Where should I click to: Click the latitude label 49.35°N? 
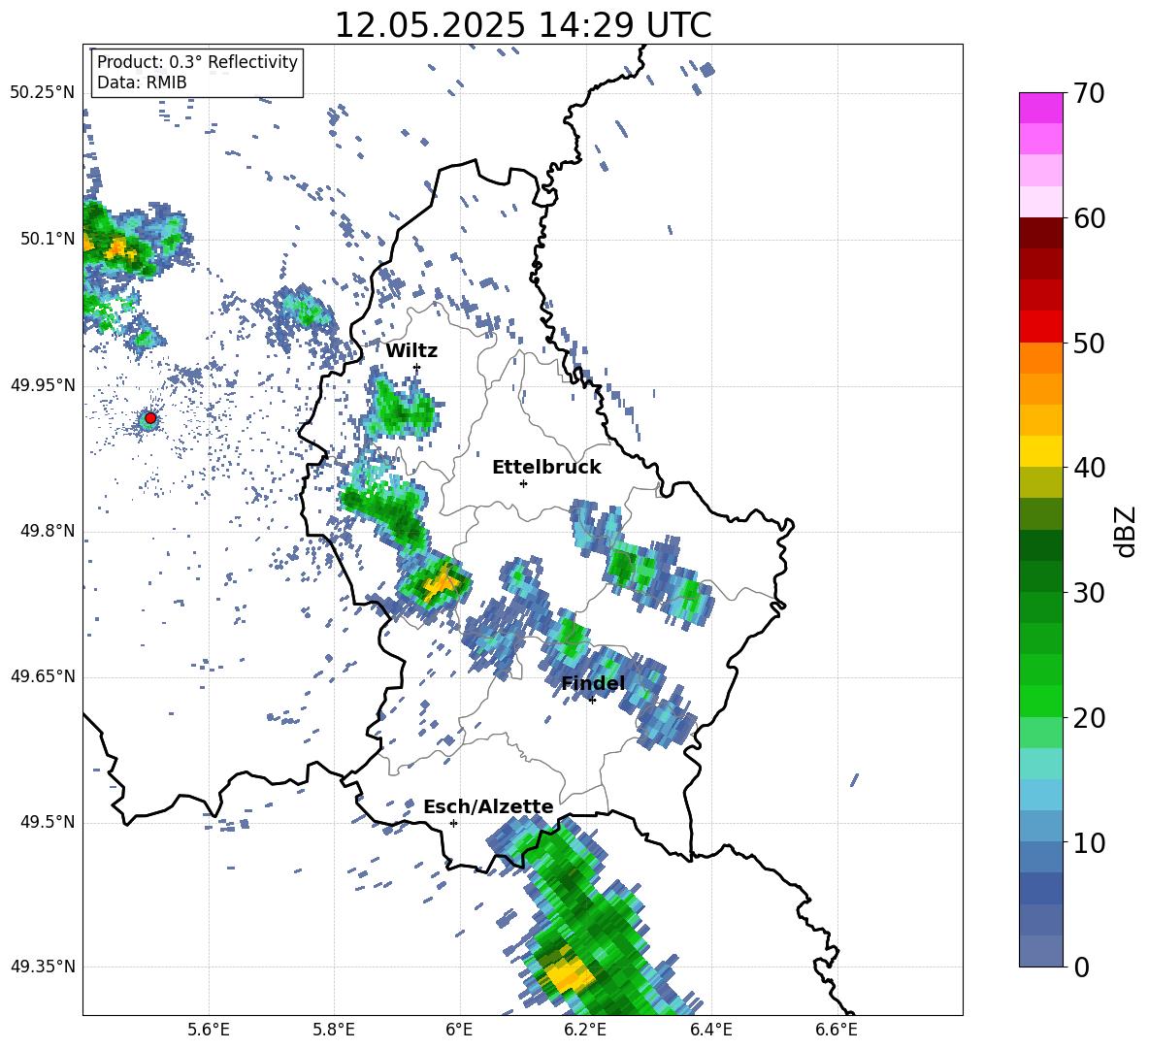tap(42, 967)
